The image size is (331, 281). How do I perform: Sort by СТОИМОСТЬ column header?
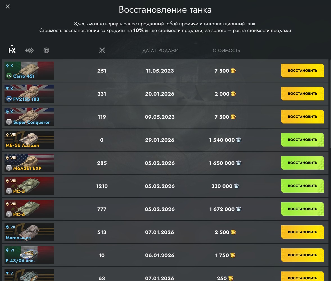(x=226, y=51)
